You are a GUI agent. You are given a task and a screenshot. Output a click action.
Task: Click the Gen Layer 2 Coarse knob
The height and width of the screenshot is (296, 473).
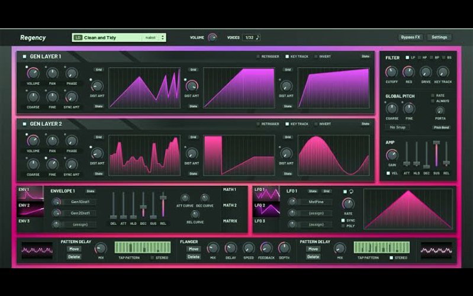point(33,165)
